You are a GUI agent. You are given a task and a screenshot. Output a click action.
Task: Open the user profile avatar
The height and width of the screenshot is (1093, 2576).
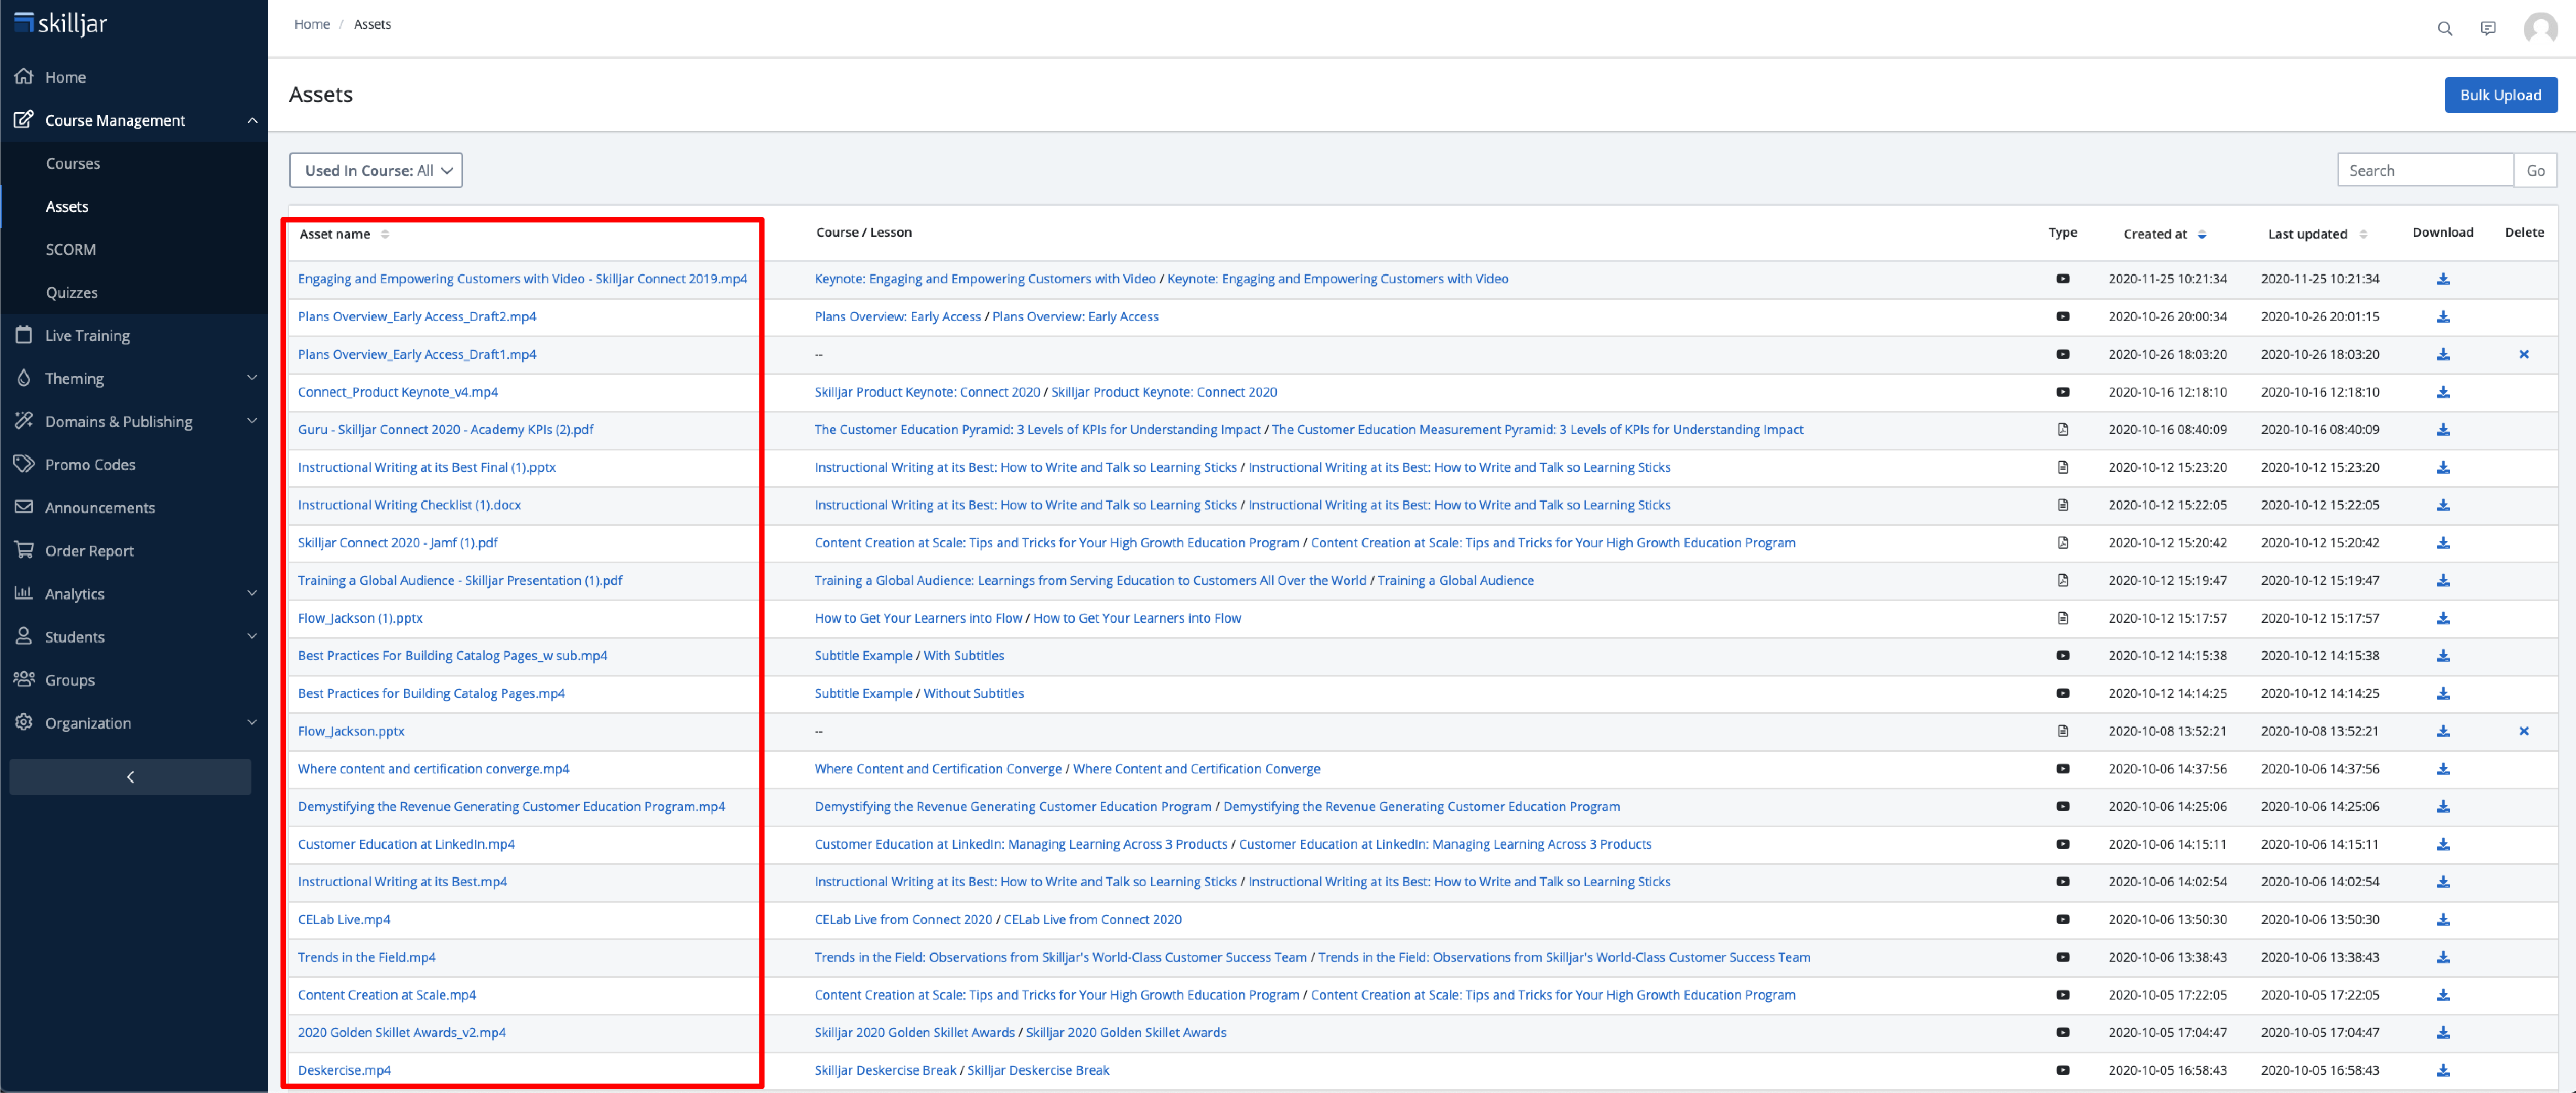(x=2540, y=28)
